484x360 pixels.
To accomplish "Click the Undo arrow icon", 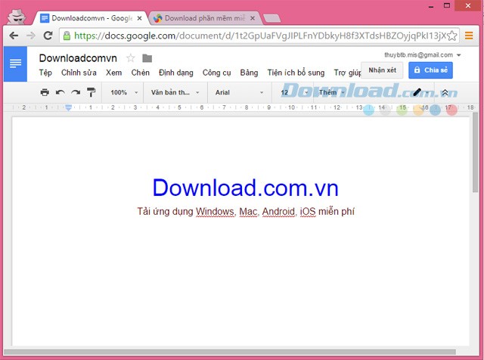I will point(60,92).
